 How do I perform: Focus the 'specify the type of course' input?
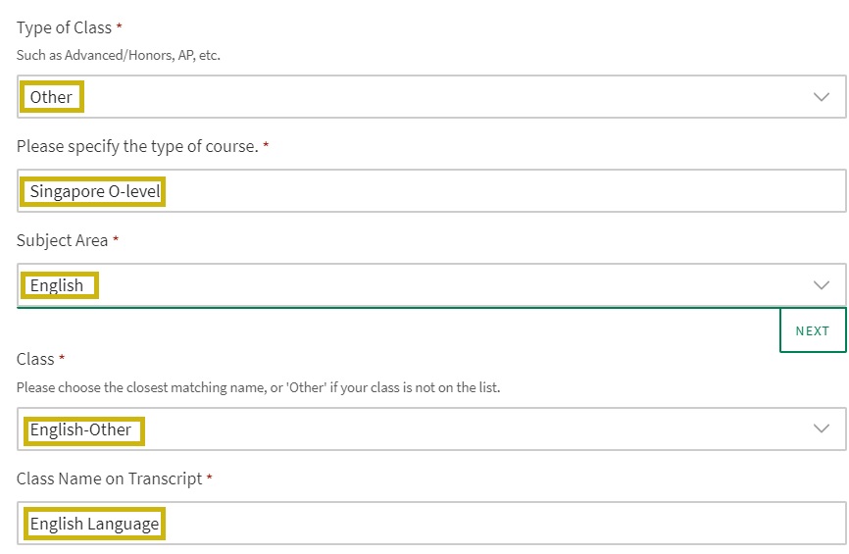pos(490,191)
